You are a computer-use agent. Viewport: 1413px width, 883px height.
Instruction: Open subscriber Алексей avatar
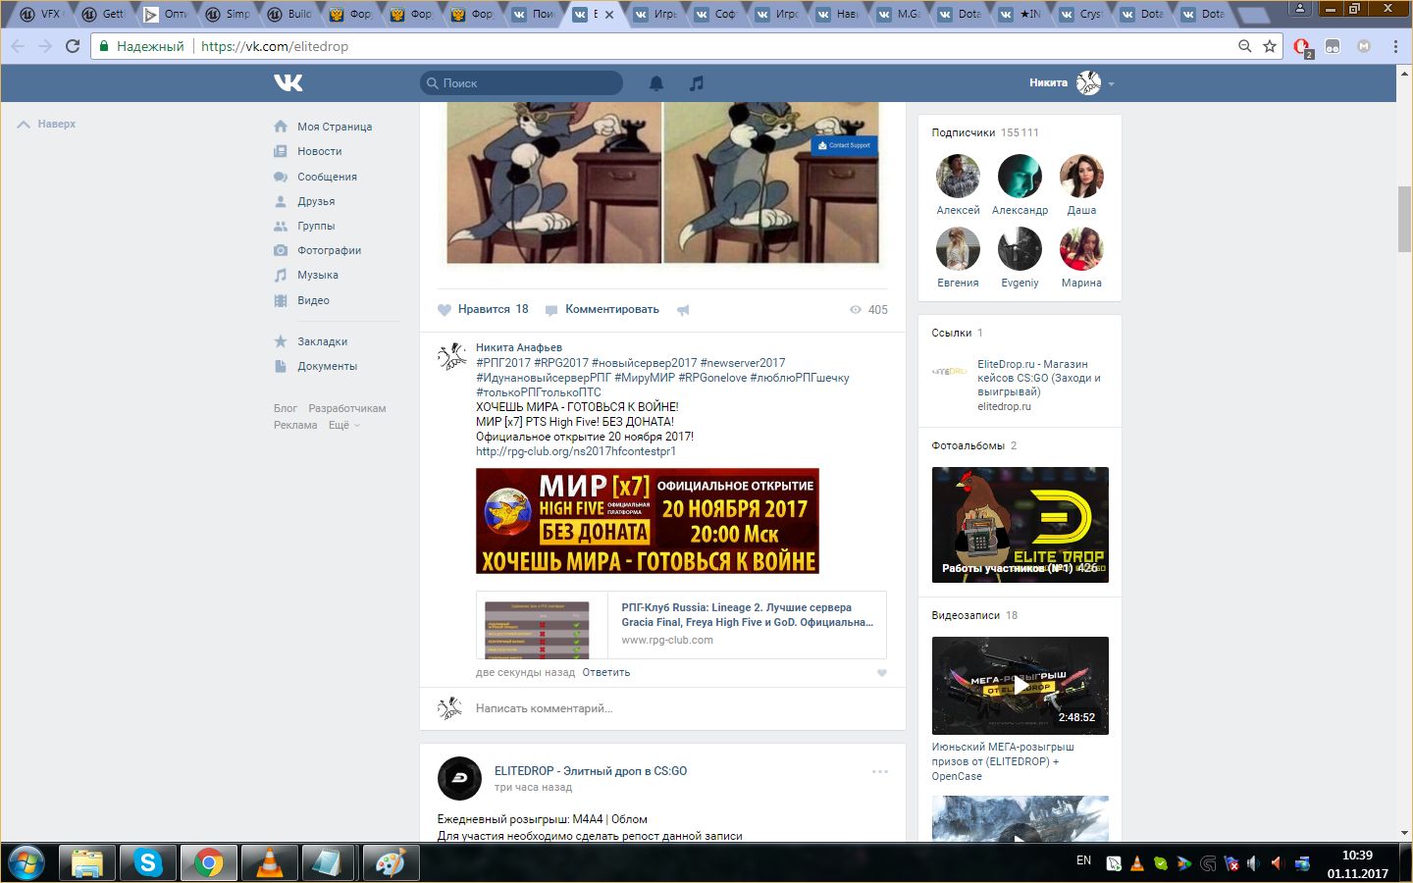958,177
